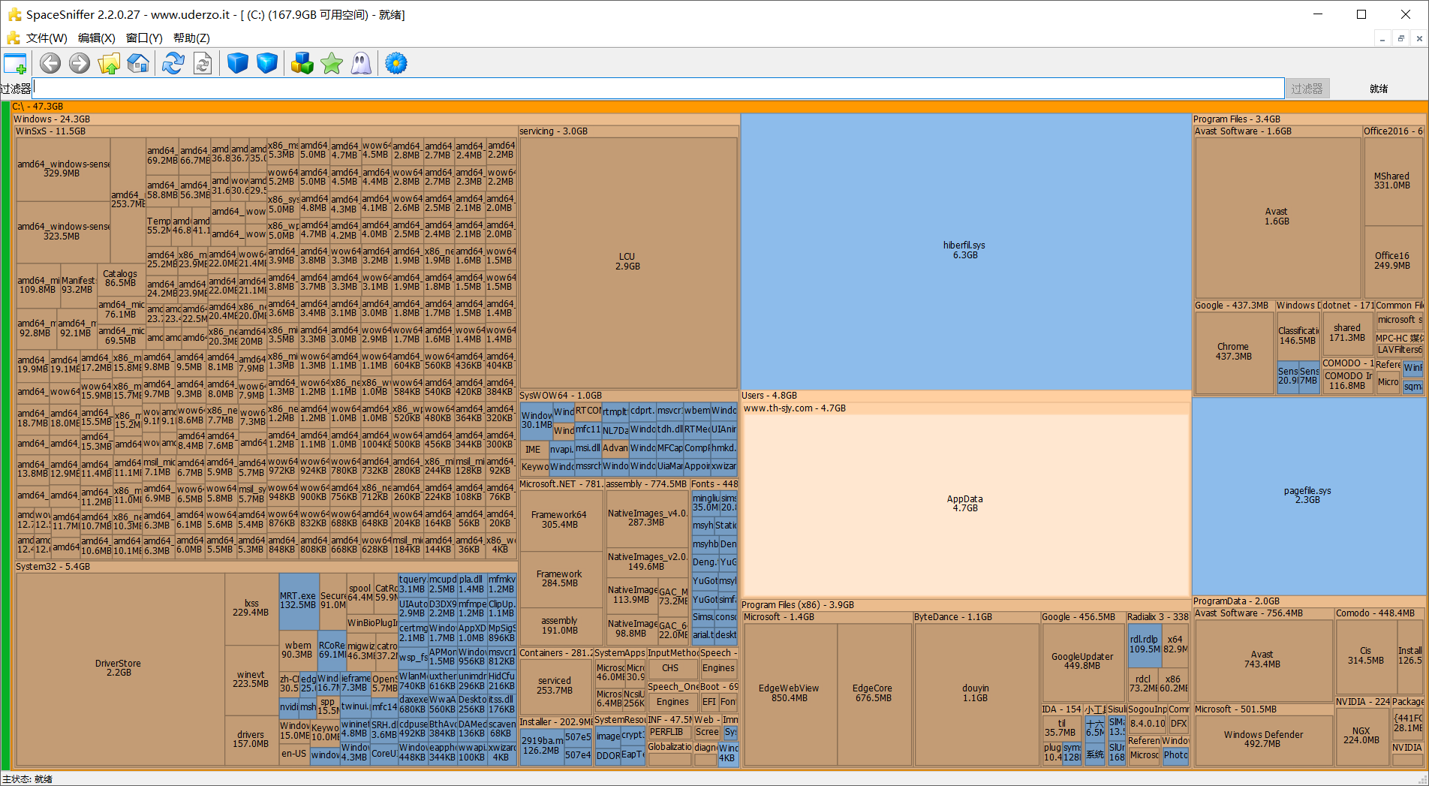Select the NativeImages_v4.0 287.3MB block
Viewport: 1429px width, 786px height.
click(646, 518)
